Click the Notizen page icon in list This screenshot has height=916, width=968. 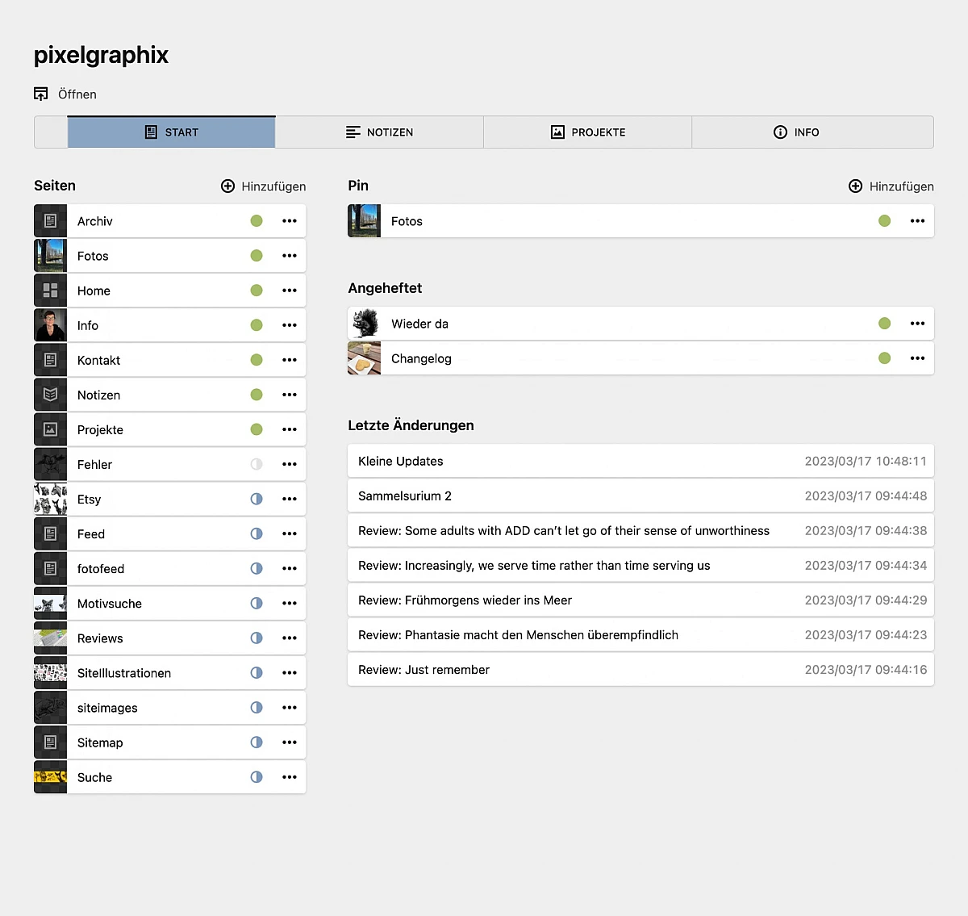pos(50,395)
